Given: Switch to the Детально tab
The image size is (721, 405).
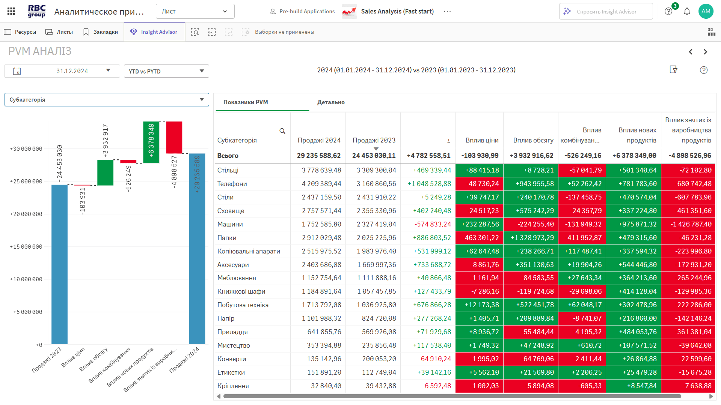Looking at the screenshot, I should pyautogui.click(x=331, y=102).
